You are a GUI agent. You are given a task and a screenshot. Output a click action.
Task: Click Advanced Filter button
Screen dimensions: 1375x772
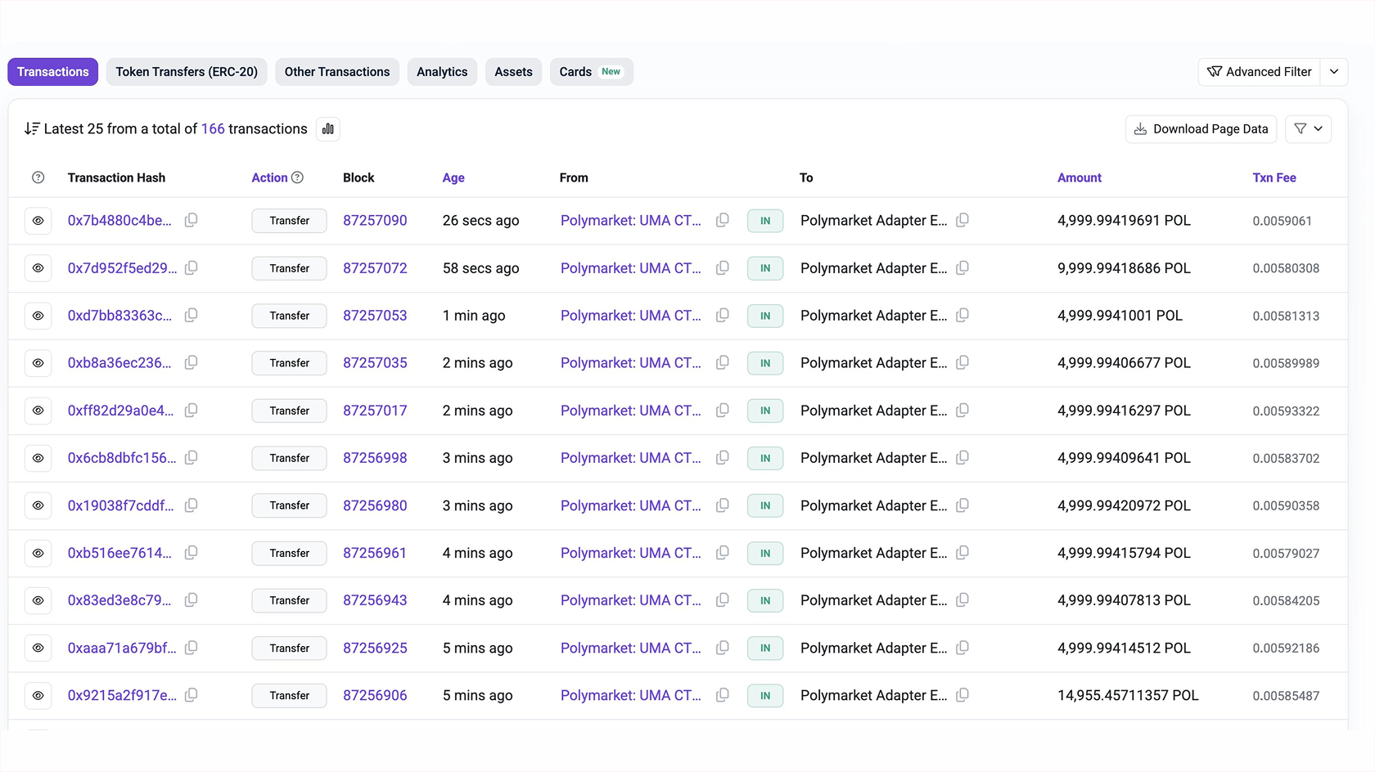point(1260,72)
